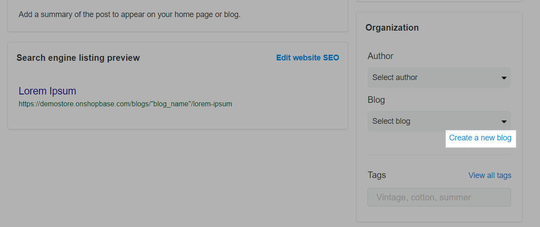Click the Author dropdown caret arrow
The height and width of the screenshot is (227, 540).
504,78
